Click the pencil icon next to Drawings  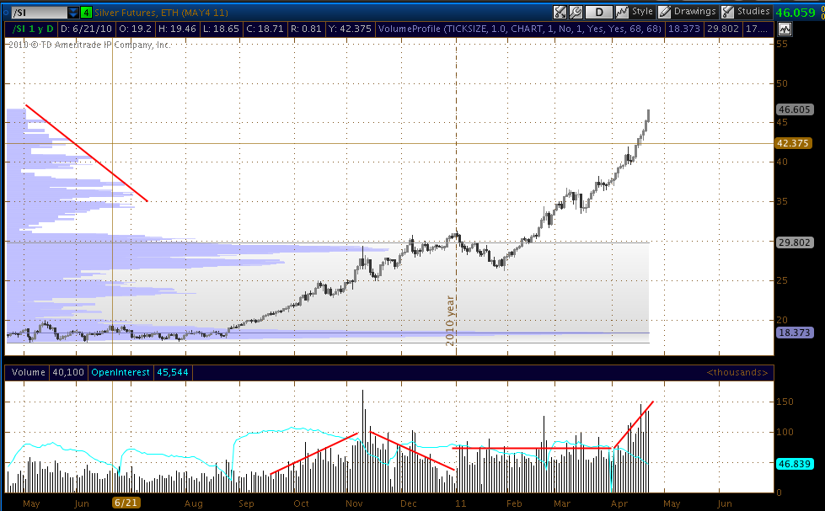click(x=665, y=12)
